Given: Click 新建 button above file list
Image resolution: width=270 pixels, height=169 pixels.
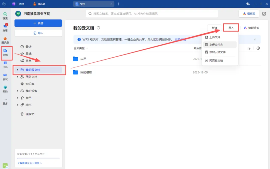Looking at the screenshot, I should pos(214,28).
